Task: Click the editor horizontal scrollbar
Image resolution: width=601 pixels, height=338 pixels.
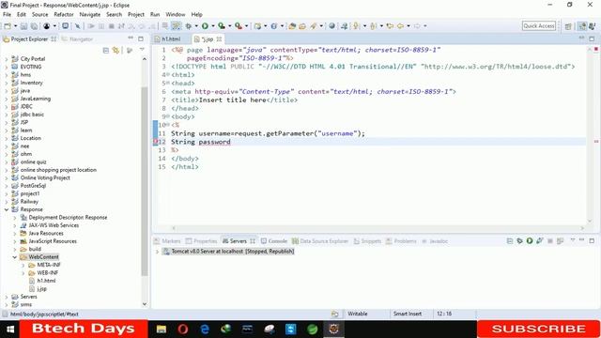Action: coord(378,228)
